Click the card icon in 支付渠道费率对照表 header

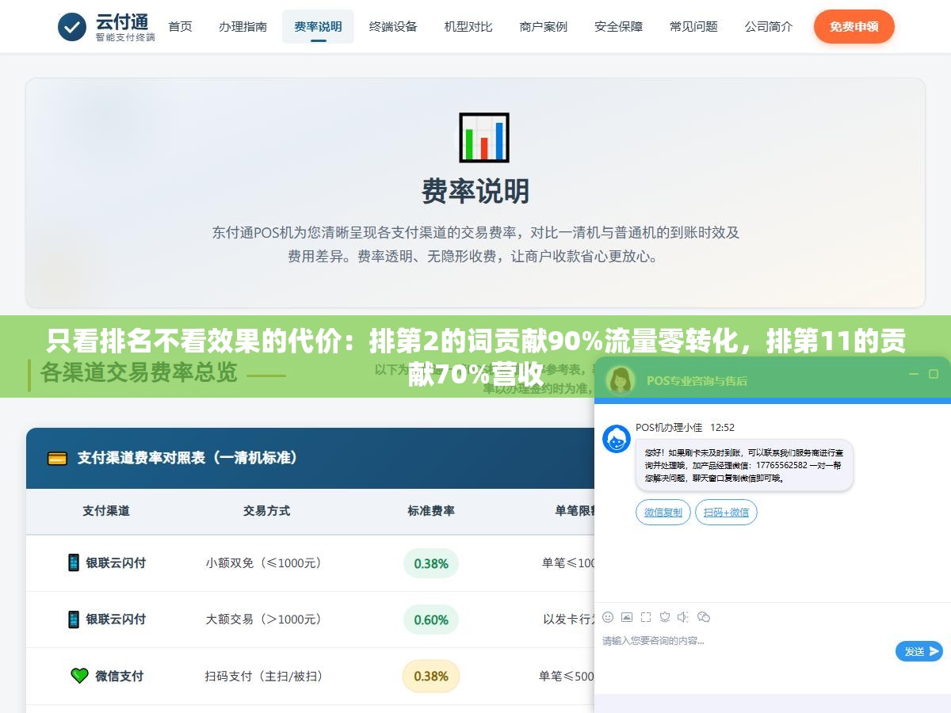[57, 458]
